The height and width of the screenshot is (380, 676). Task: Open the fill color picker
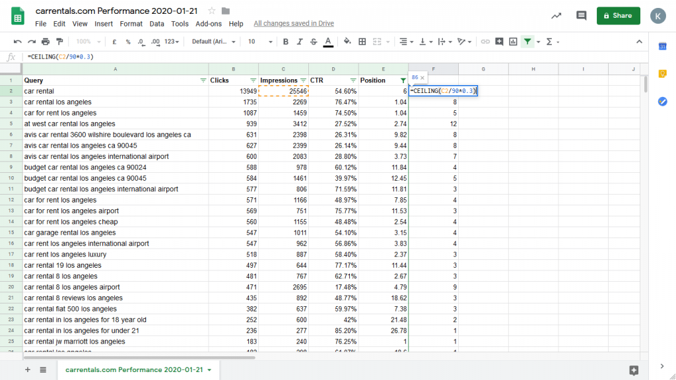click(347, 42)
